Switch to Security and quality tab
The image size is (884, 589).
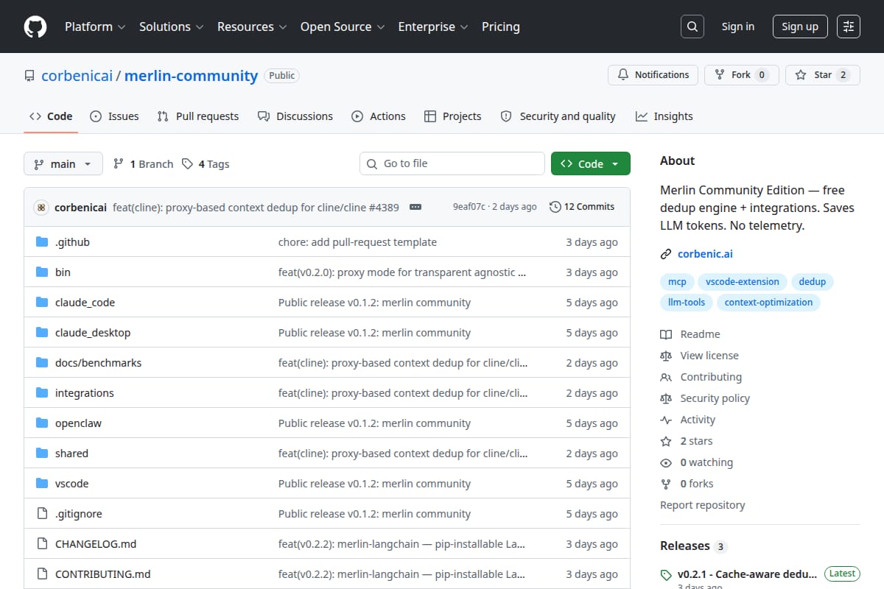[558, 116]
